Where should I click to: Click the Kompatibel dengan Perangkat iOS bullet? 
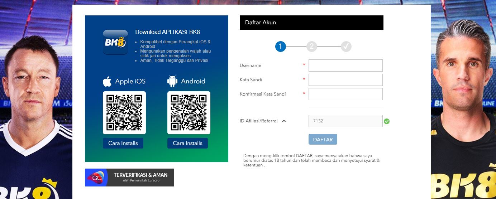click(176, 44)
